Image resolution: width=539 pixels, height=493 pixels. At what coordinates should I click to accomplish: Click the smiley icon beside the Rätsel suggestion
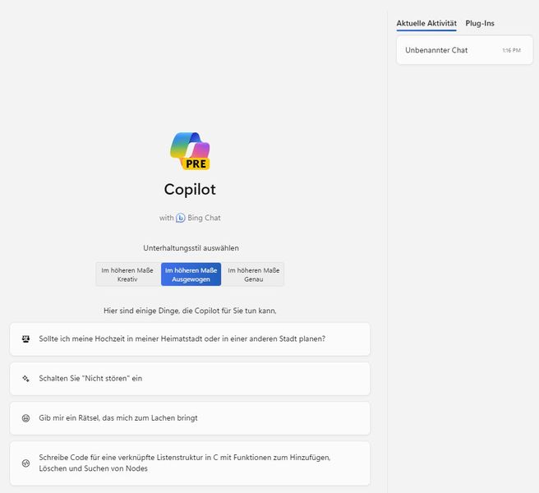coord(25,418)
